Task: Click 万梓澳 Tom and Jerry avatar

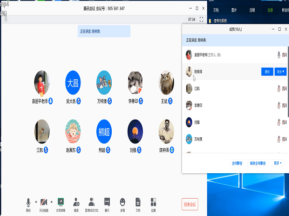Action: click(104, 83)
